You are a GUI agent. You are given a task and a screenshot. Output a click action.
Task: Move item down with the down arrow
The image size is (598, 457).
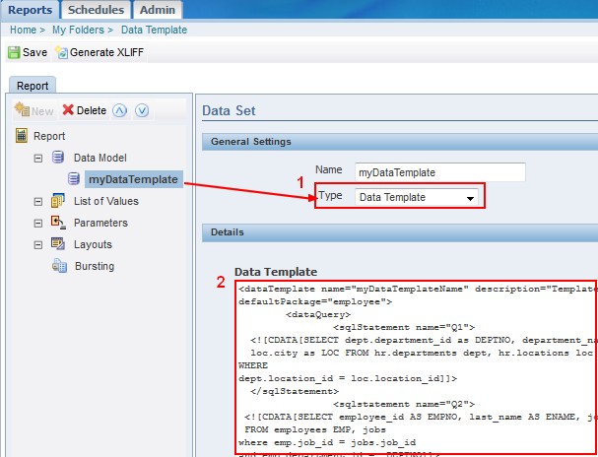(x=141, y=110)
